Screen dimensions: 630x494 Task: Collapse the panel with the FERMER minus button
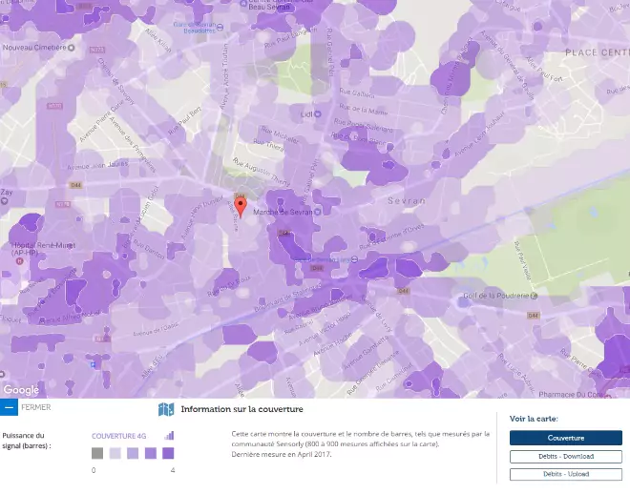9,407
